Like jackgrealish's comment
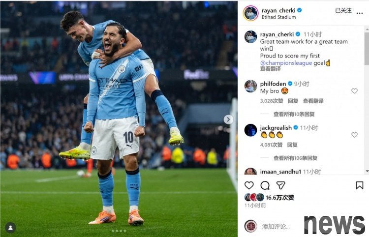369x237 pixels. tap(354, 135)
